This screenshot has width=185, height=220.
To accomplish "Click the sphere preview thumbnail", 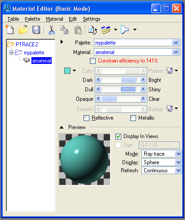I will (84, 159).
